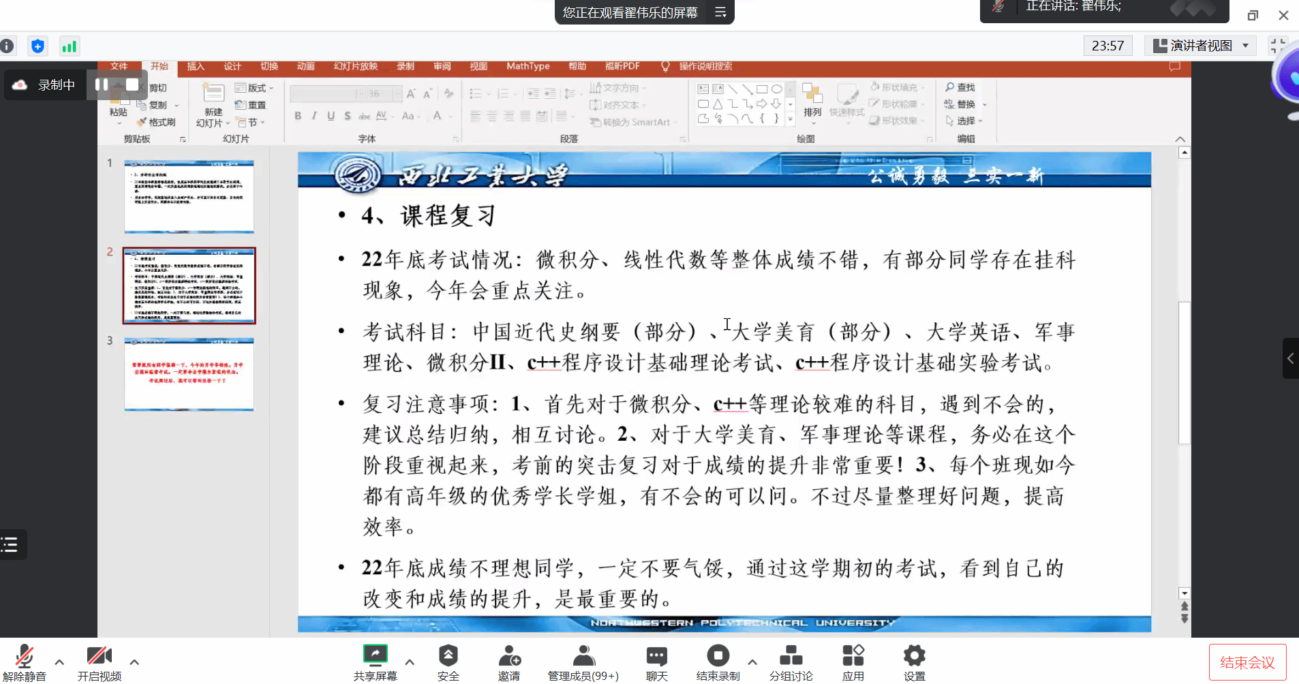The height and width of the screenshot is (684, 1299).
Task: Open Manage Members (管理成员) panel
Action: click(x=583, y=657)
